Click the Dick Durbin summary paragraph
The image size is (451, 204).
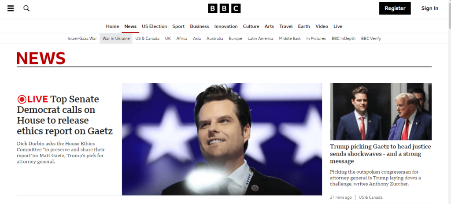61,152
